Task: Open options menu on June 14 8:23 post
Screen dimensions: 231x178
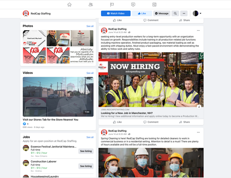Action: coord(198,31)
